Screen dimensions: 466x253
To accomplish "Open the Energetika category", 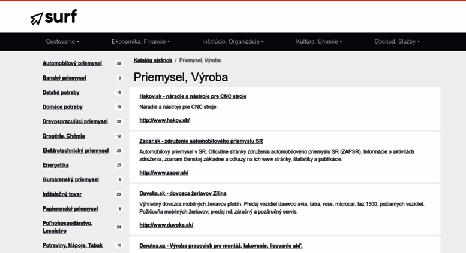I will 56,165.
